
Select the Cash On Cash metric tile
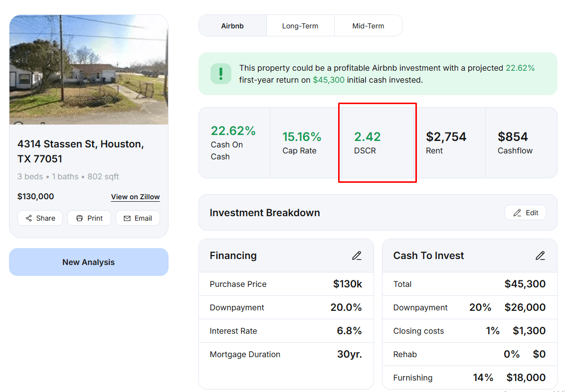point(234,142)
